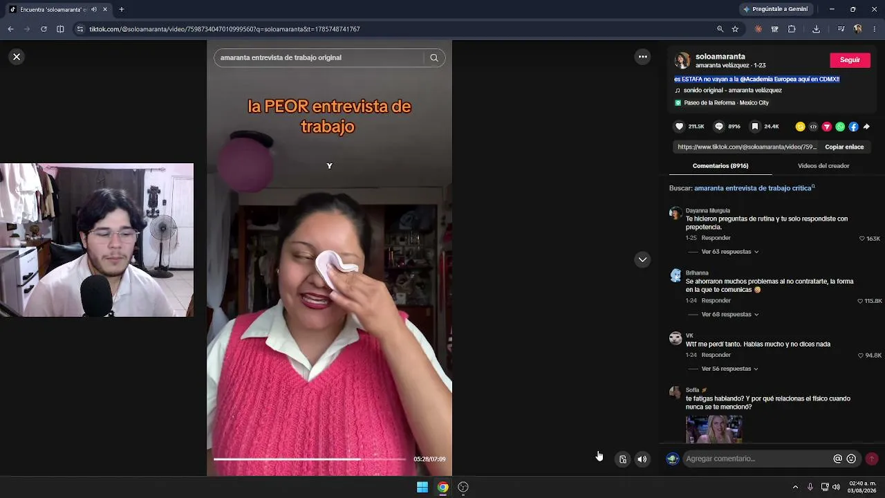The height and width of the screenshot is (498, 885).
Task: Insert a mention with the @ icon
Action: (838, 459)
